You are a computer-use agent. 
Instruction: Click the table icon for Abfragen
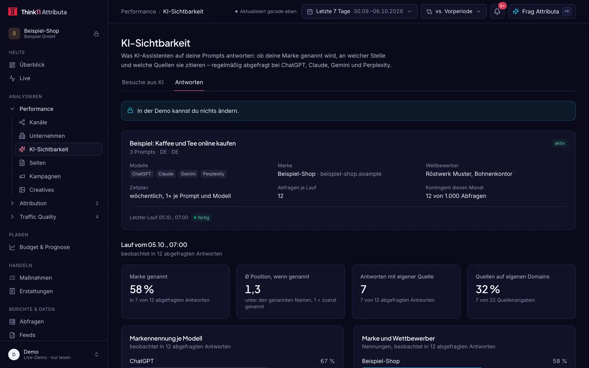coord(12,321)
